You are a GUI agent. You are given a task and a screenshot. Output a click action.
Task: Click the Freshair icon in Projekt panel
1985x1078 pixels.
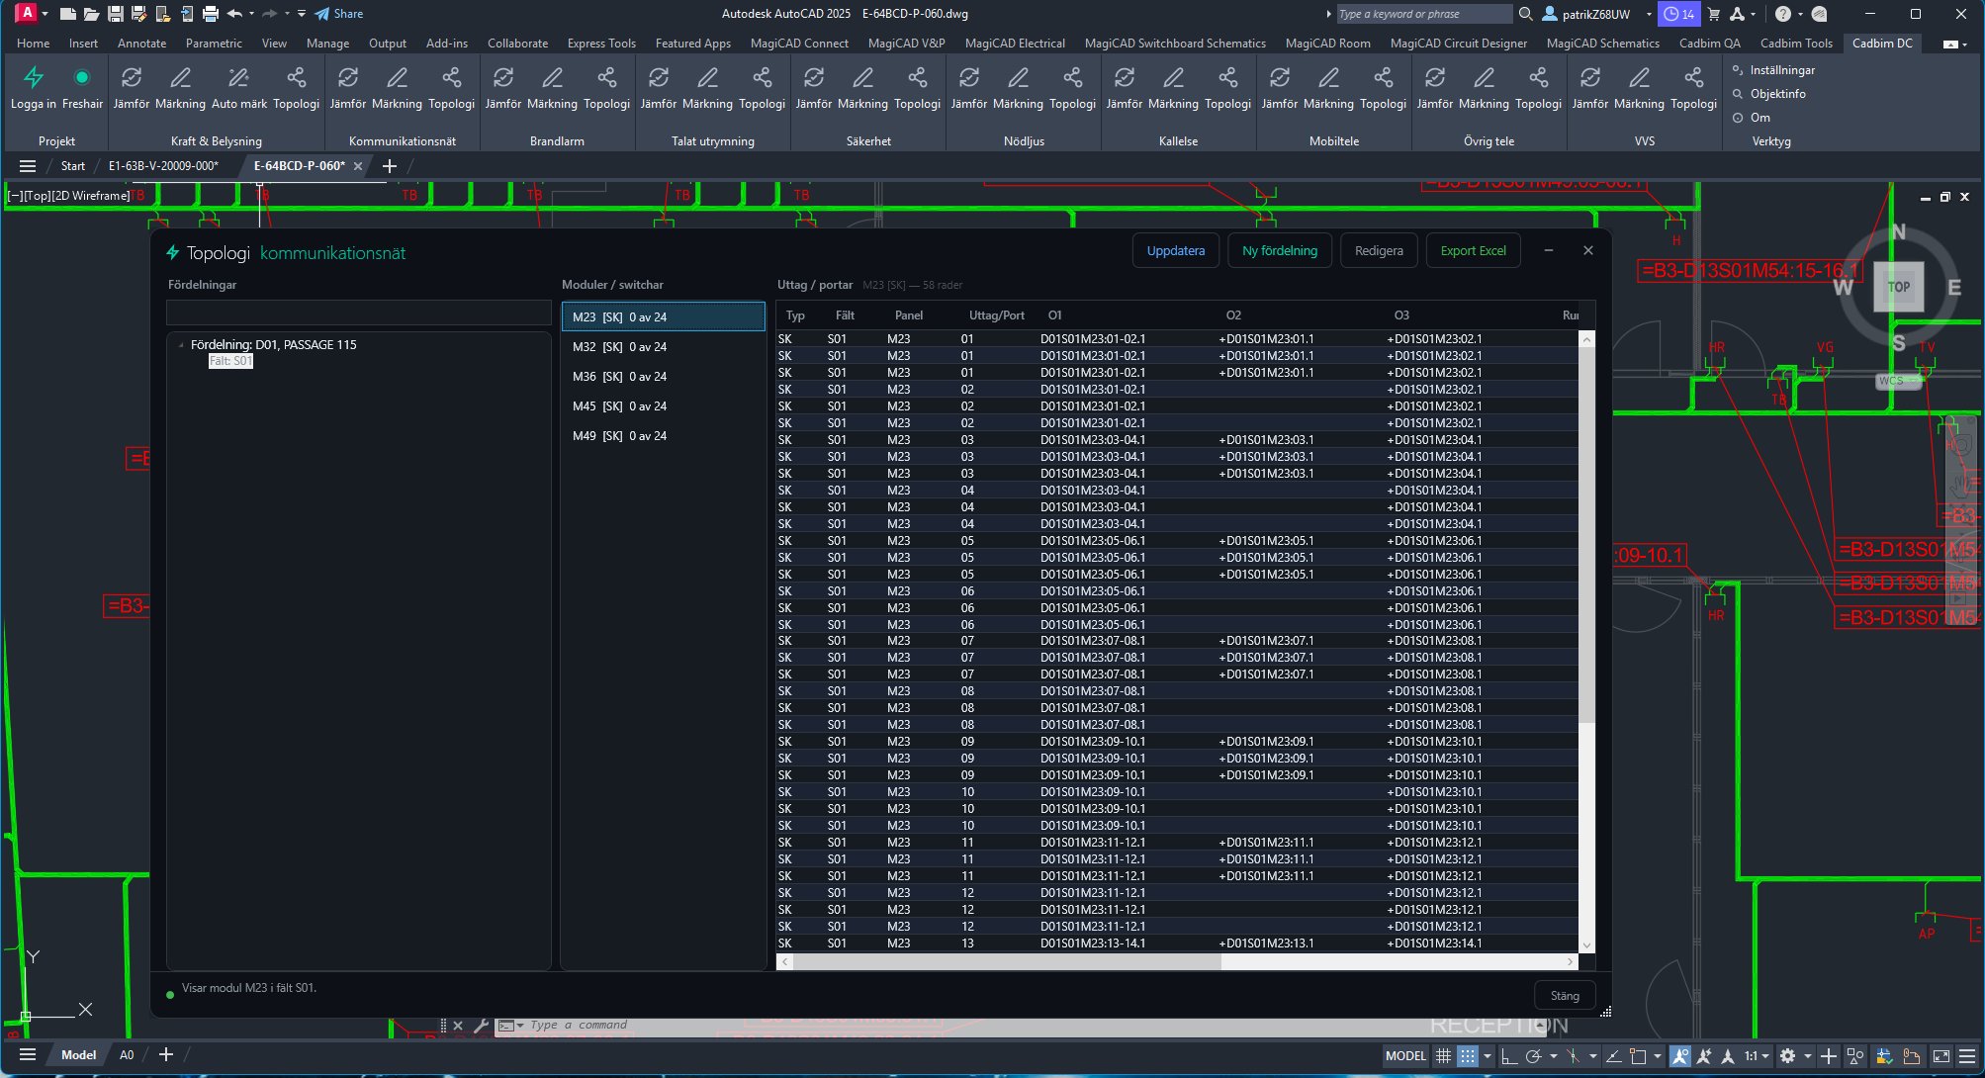click(83, 88)
